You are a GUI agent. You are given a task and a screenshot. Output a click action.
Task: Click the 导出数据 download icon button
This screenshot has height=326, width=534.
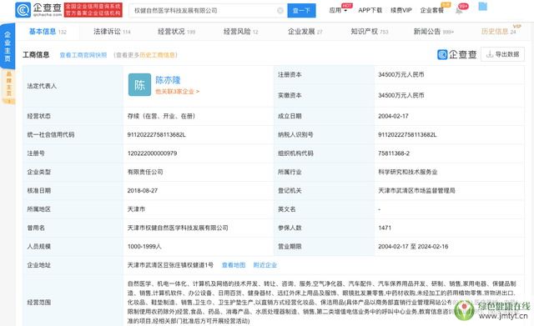point(502,54)
